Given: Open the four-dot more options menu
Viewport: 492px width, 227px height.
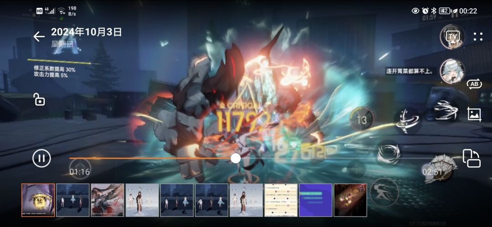Looking at the screenshot, I should point(478,36).
